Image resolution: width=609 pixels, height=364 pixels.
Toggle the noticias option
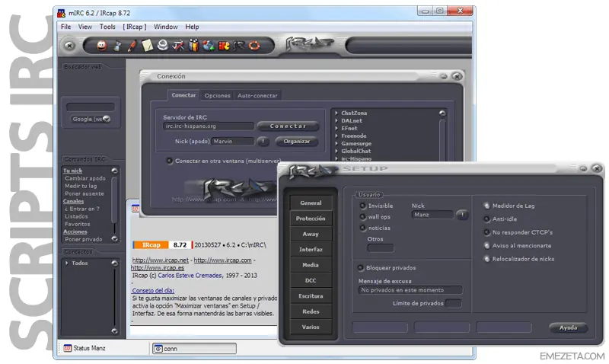click(x=363, y=228)
